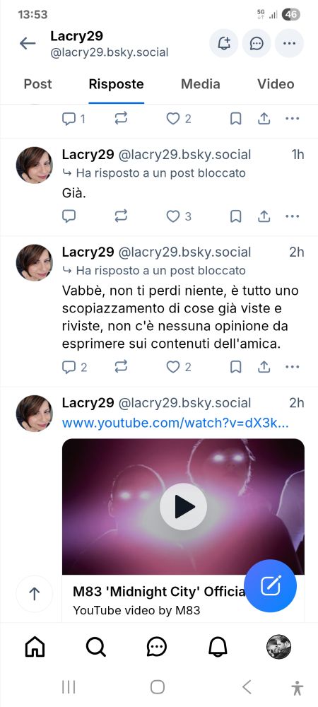Open Notifications bell in the bottom bar
The width and height of the screenshot is (318, 707).
[x=218, y=648]
